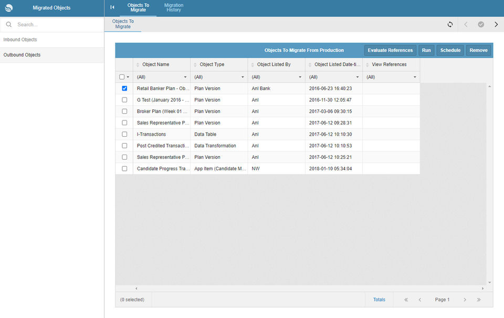504x318 pixels.
Task: Click the collapse sidebar icon
Action: tap(112, 7)
